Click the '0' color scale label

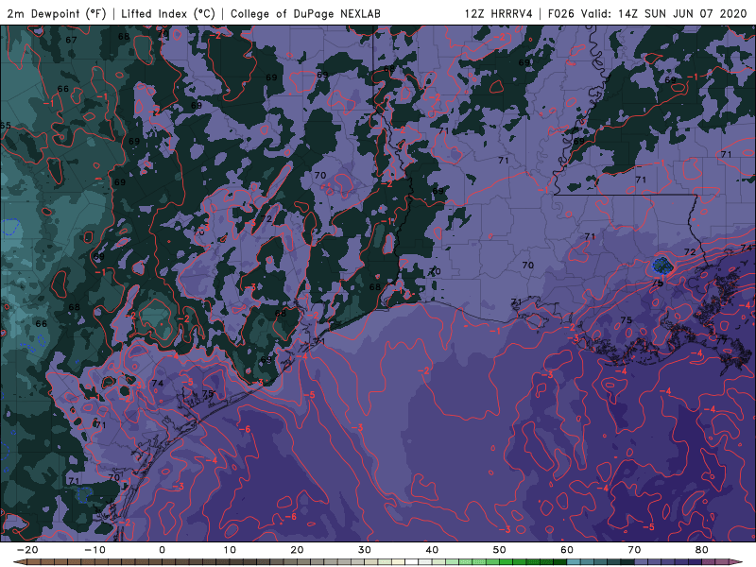pos(162,550)
